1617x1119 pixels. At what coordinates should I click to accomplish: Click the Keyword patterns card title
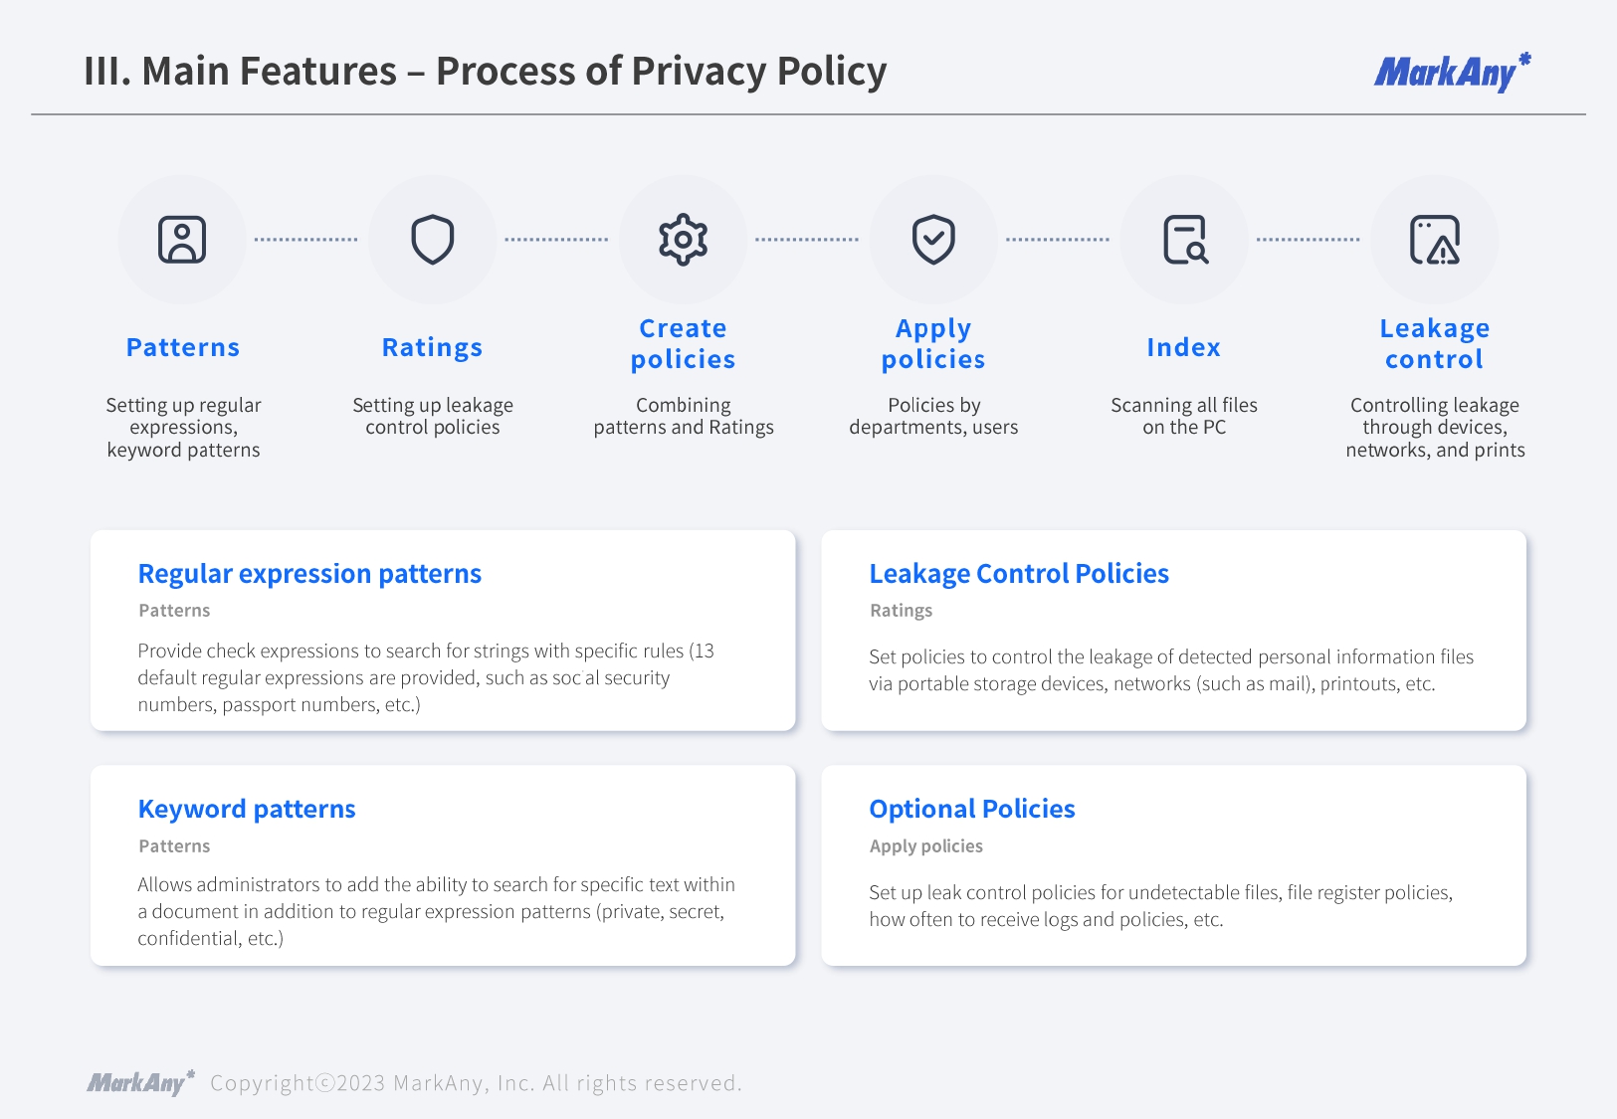tap(247, 809)
